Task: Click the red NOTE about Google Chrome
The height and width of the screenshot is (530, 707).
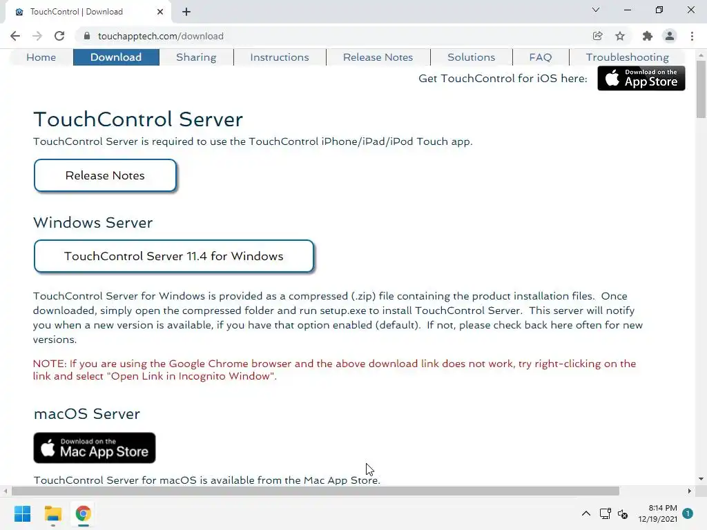Action: click(x=335, y=370)
